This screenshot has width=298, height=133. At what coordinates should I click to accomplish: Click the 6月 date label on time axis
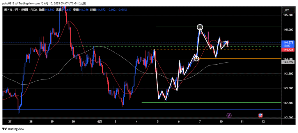click(100, 121)
